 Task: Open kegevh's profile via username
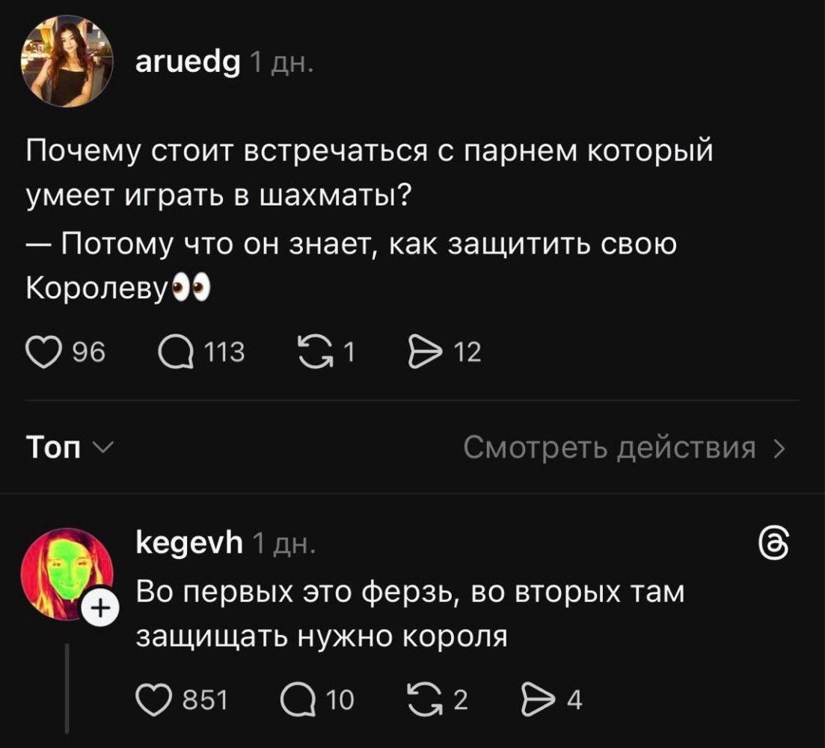189,543
